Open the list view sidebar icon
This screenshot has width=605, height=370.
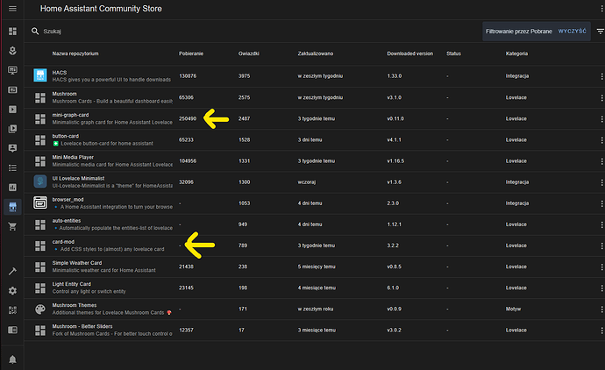click(12, 167)
